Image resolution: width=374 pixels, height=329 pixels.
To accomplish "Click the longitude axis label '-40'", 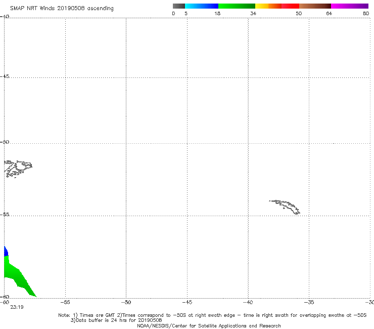I will pos(248,302).
